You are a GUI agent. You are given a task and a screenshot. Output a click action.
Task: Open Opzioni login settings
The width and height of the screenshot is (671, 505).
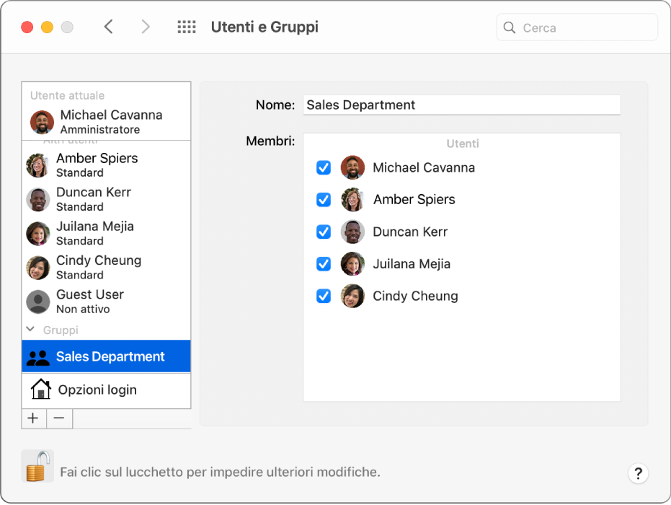(x=97, y=390)
